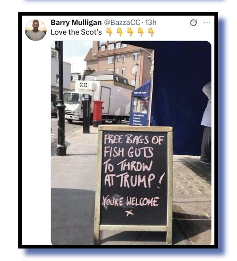Click the Grok slashed-circle icon

(x=193, y=22)
